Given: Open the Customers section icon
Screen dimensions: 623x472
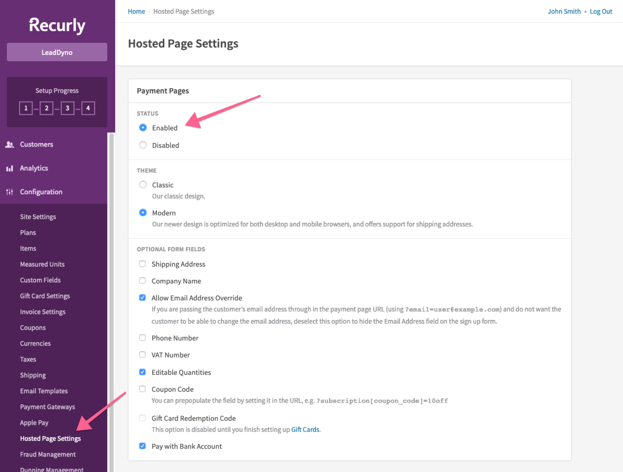Looking at the screenshot, I should 10,144.
